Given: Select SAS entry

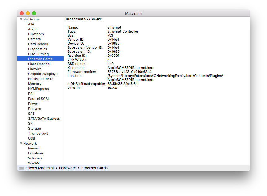Looking at the screenshot, I should coord(31,114).
